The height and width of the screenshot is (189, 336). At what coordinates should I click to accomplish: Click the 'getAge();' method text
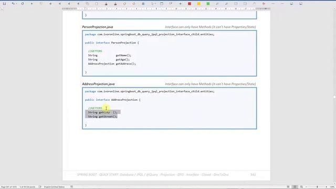point(122,59)
